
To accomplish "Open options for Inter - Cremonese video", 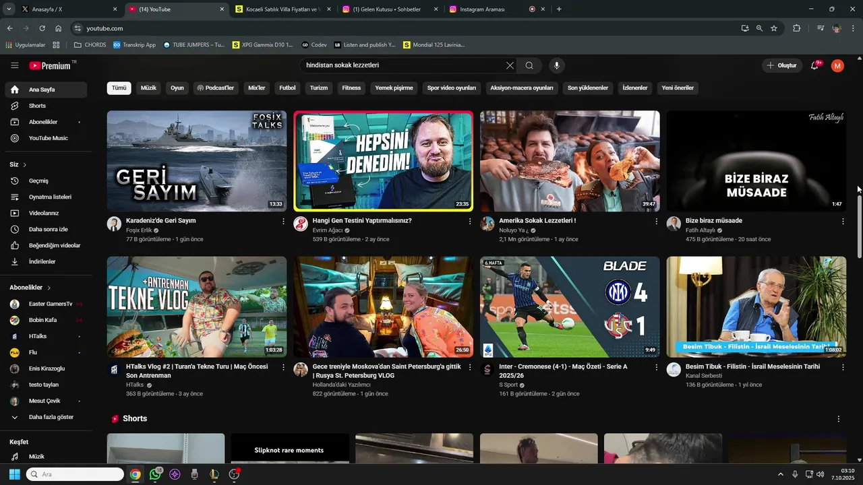I will (656, 367).
